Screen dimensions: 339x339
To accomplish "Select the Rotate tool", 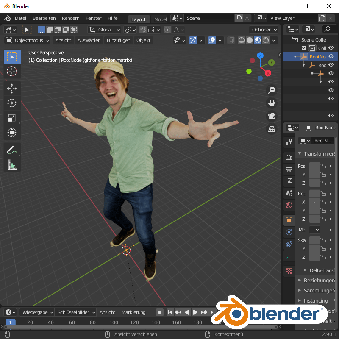I will pos(12,103).
